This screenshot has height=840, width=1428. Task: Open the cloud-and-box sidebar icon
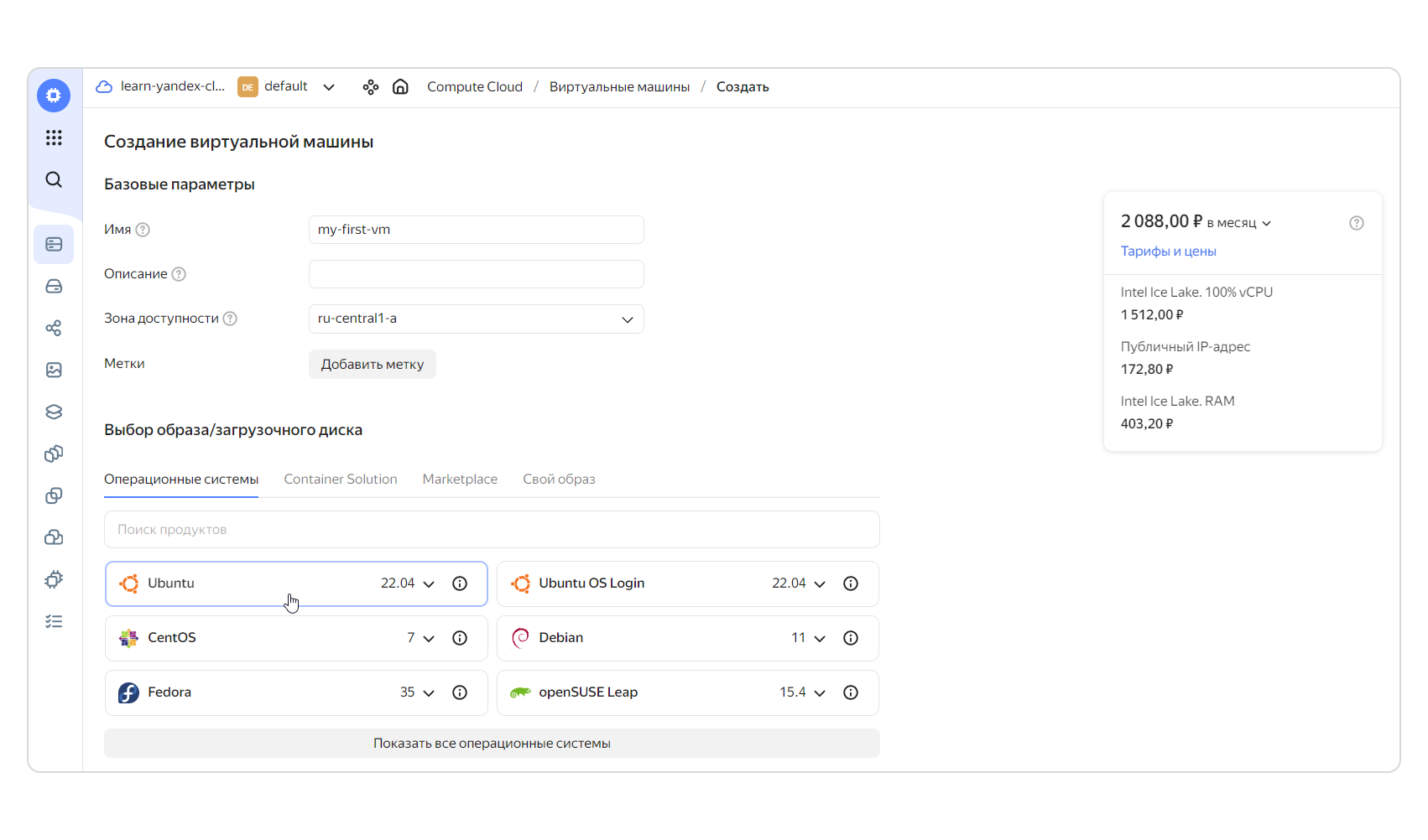(x=54, y=537)
